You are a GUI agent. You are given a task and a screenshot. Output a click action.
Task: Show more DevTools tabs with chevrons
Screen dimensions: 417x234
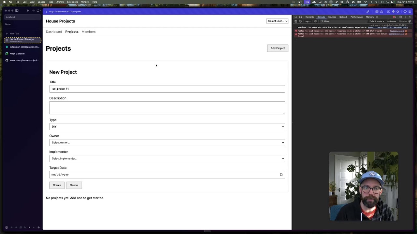click(x=377, y=17)
